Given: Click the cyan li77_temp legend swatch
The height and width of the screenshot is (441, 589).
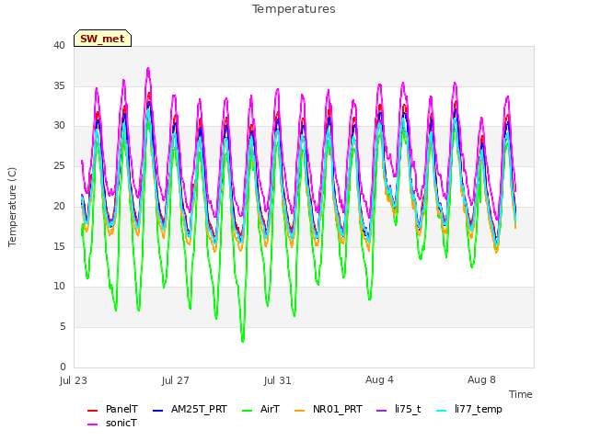Looking at the screenshot, I should point(442,411).
